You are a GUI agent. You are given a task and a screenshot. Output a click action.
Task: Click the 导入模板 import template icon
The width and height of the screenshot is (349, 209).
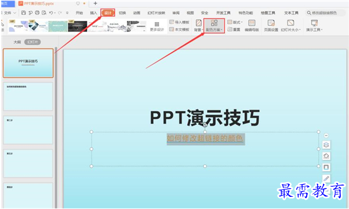pos(172,22)
